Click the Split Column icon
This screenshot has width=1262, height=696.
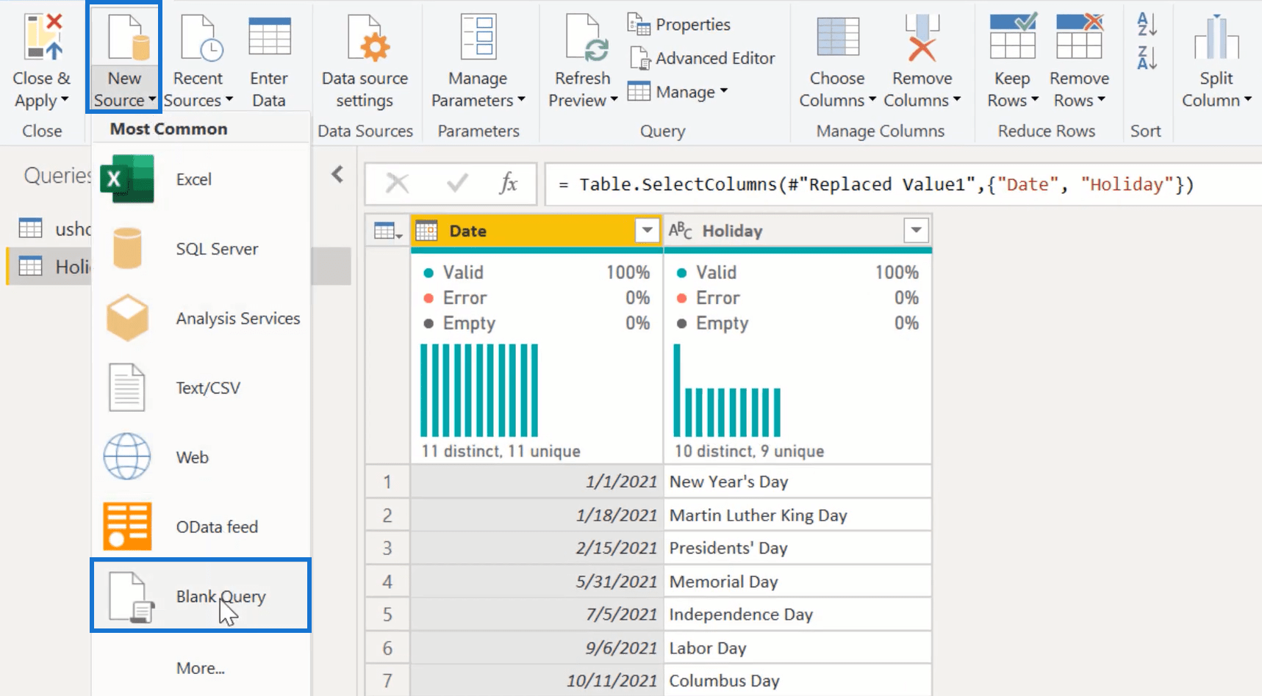click(x=1216, y=37)
